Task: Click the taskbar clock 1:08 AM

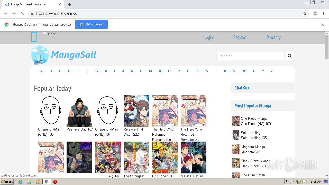Action: (x=316, y=182)
